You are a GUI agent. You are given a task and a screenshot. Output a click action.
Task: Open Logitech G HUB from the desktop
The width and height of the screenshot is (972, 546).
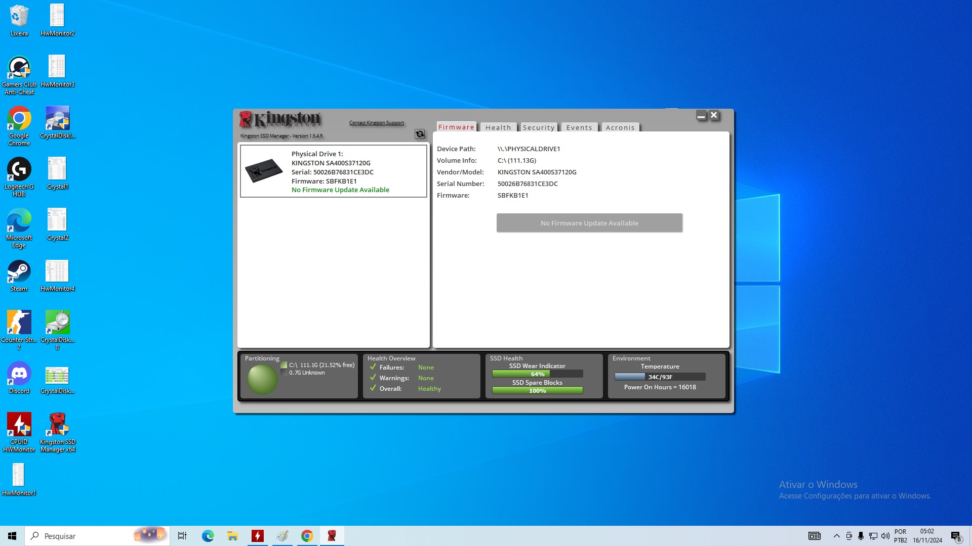tap(19, 169)
